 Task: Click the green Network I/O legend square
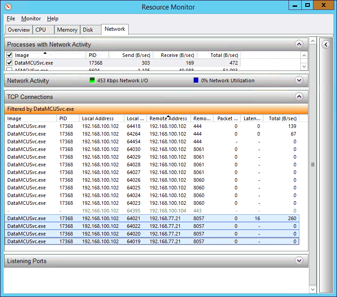(x=92, y=80)
